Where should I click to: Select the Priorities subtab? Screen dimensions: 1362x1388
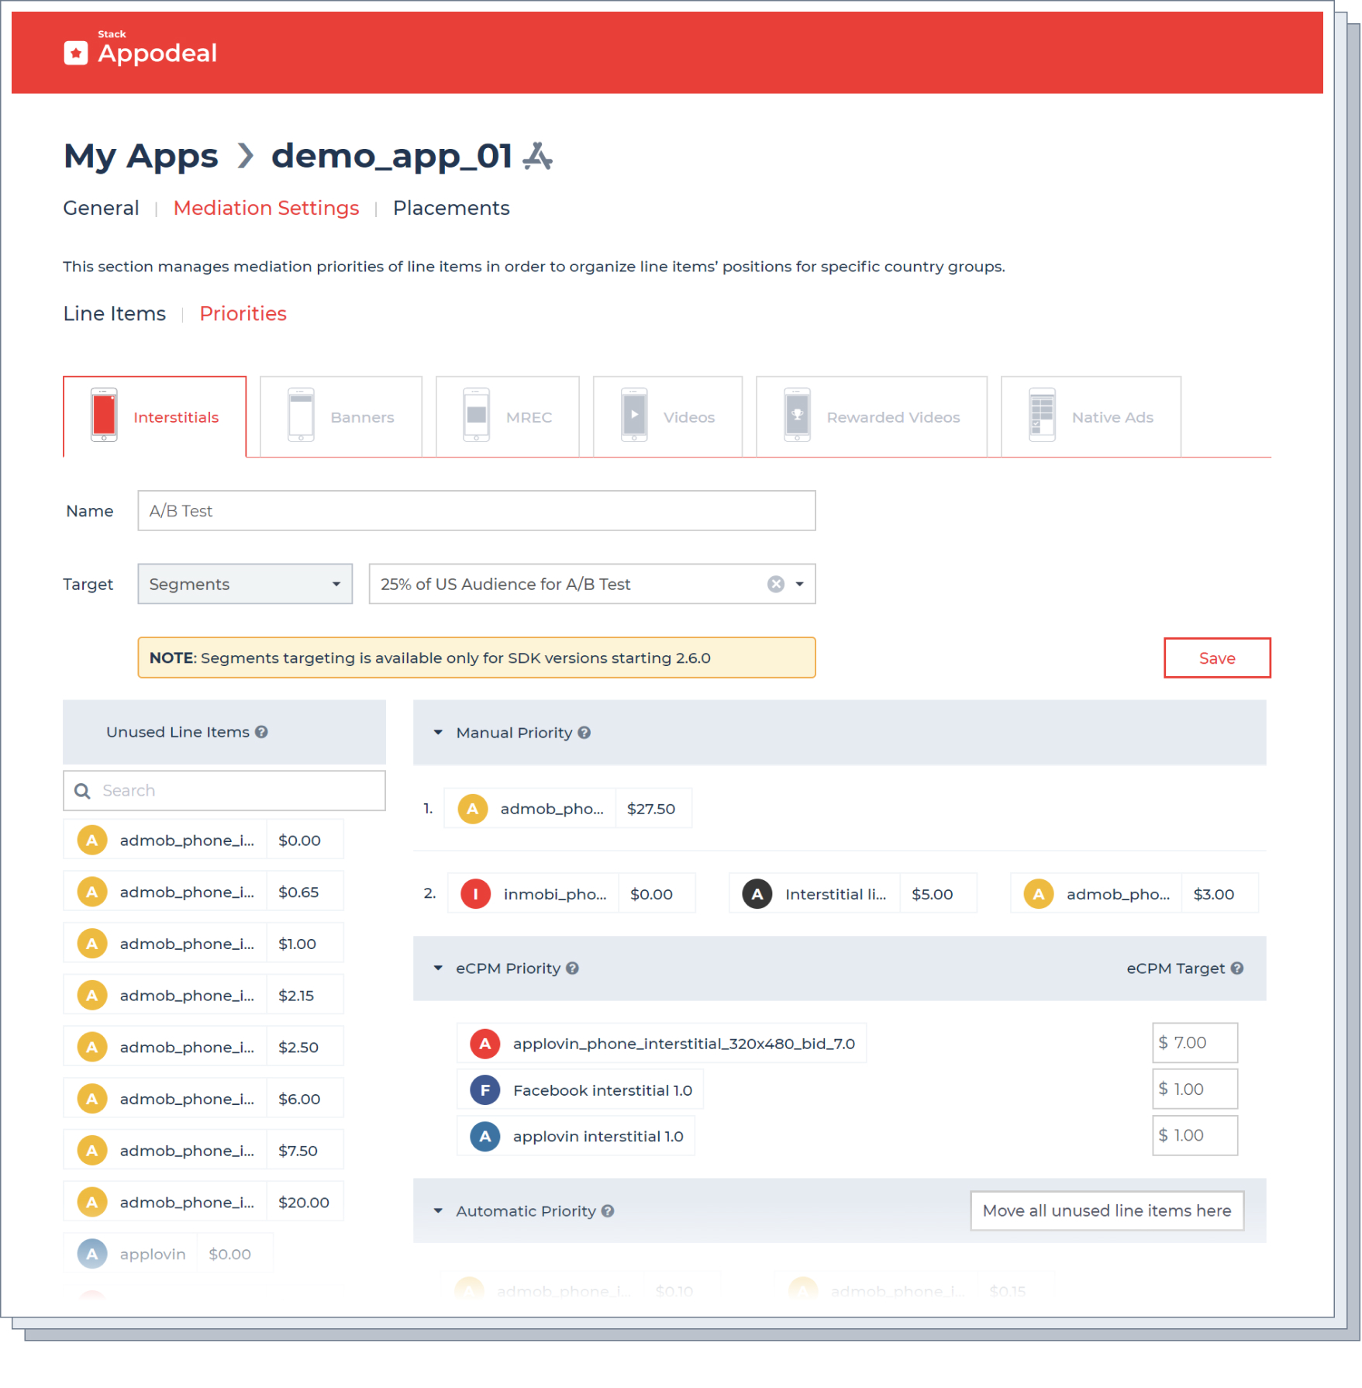(x=243, y=313)
